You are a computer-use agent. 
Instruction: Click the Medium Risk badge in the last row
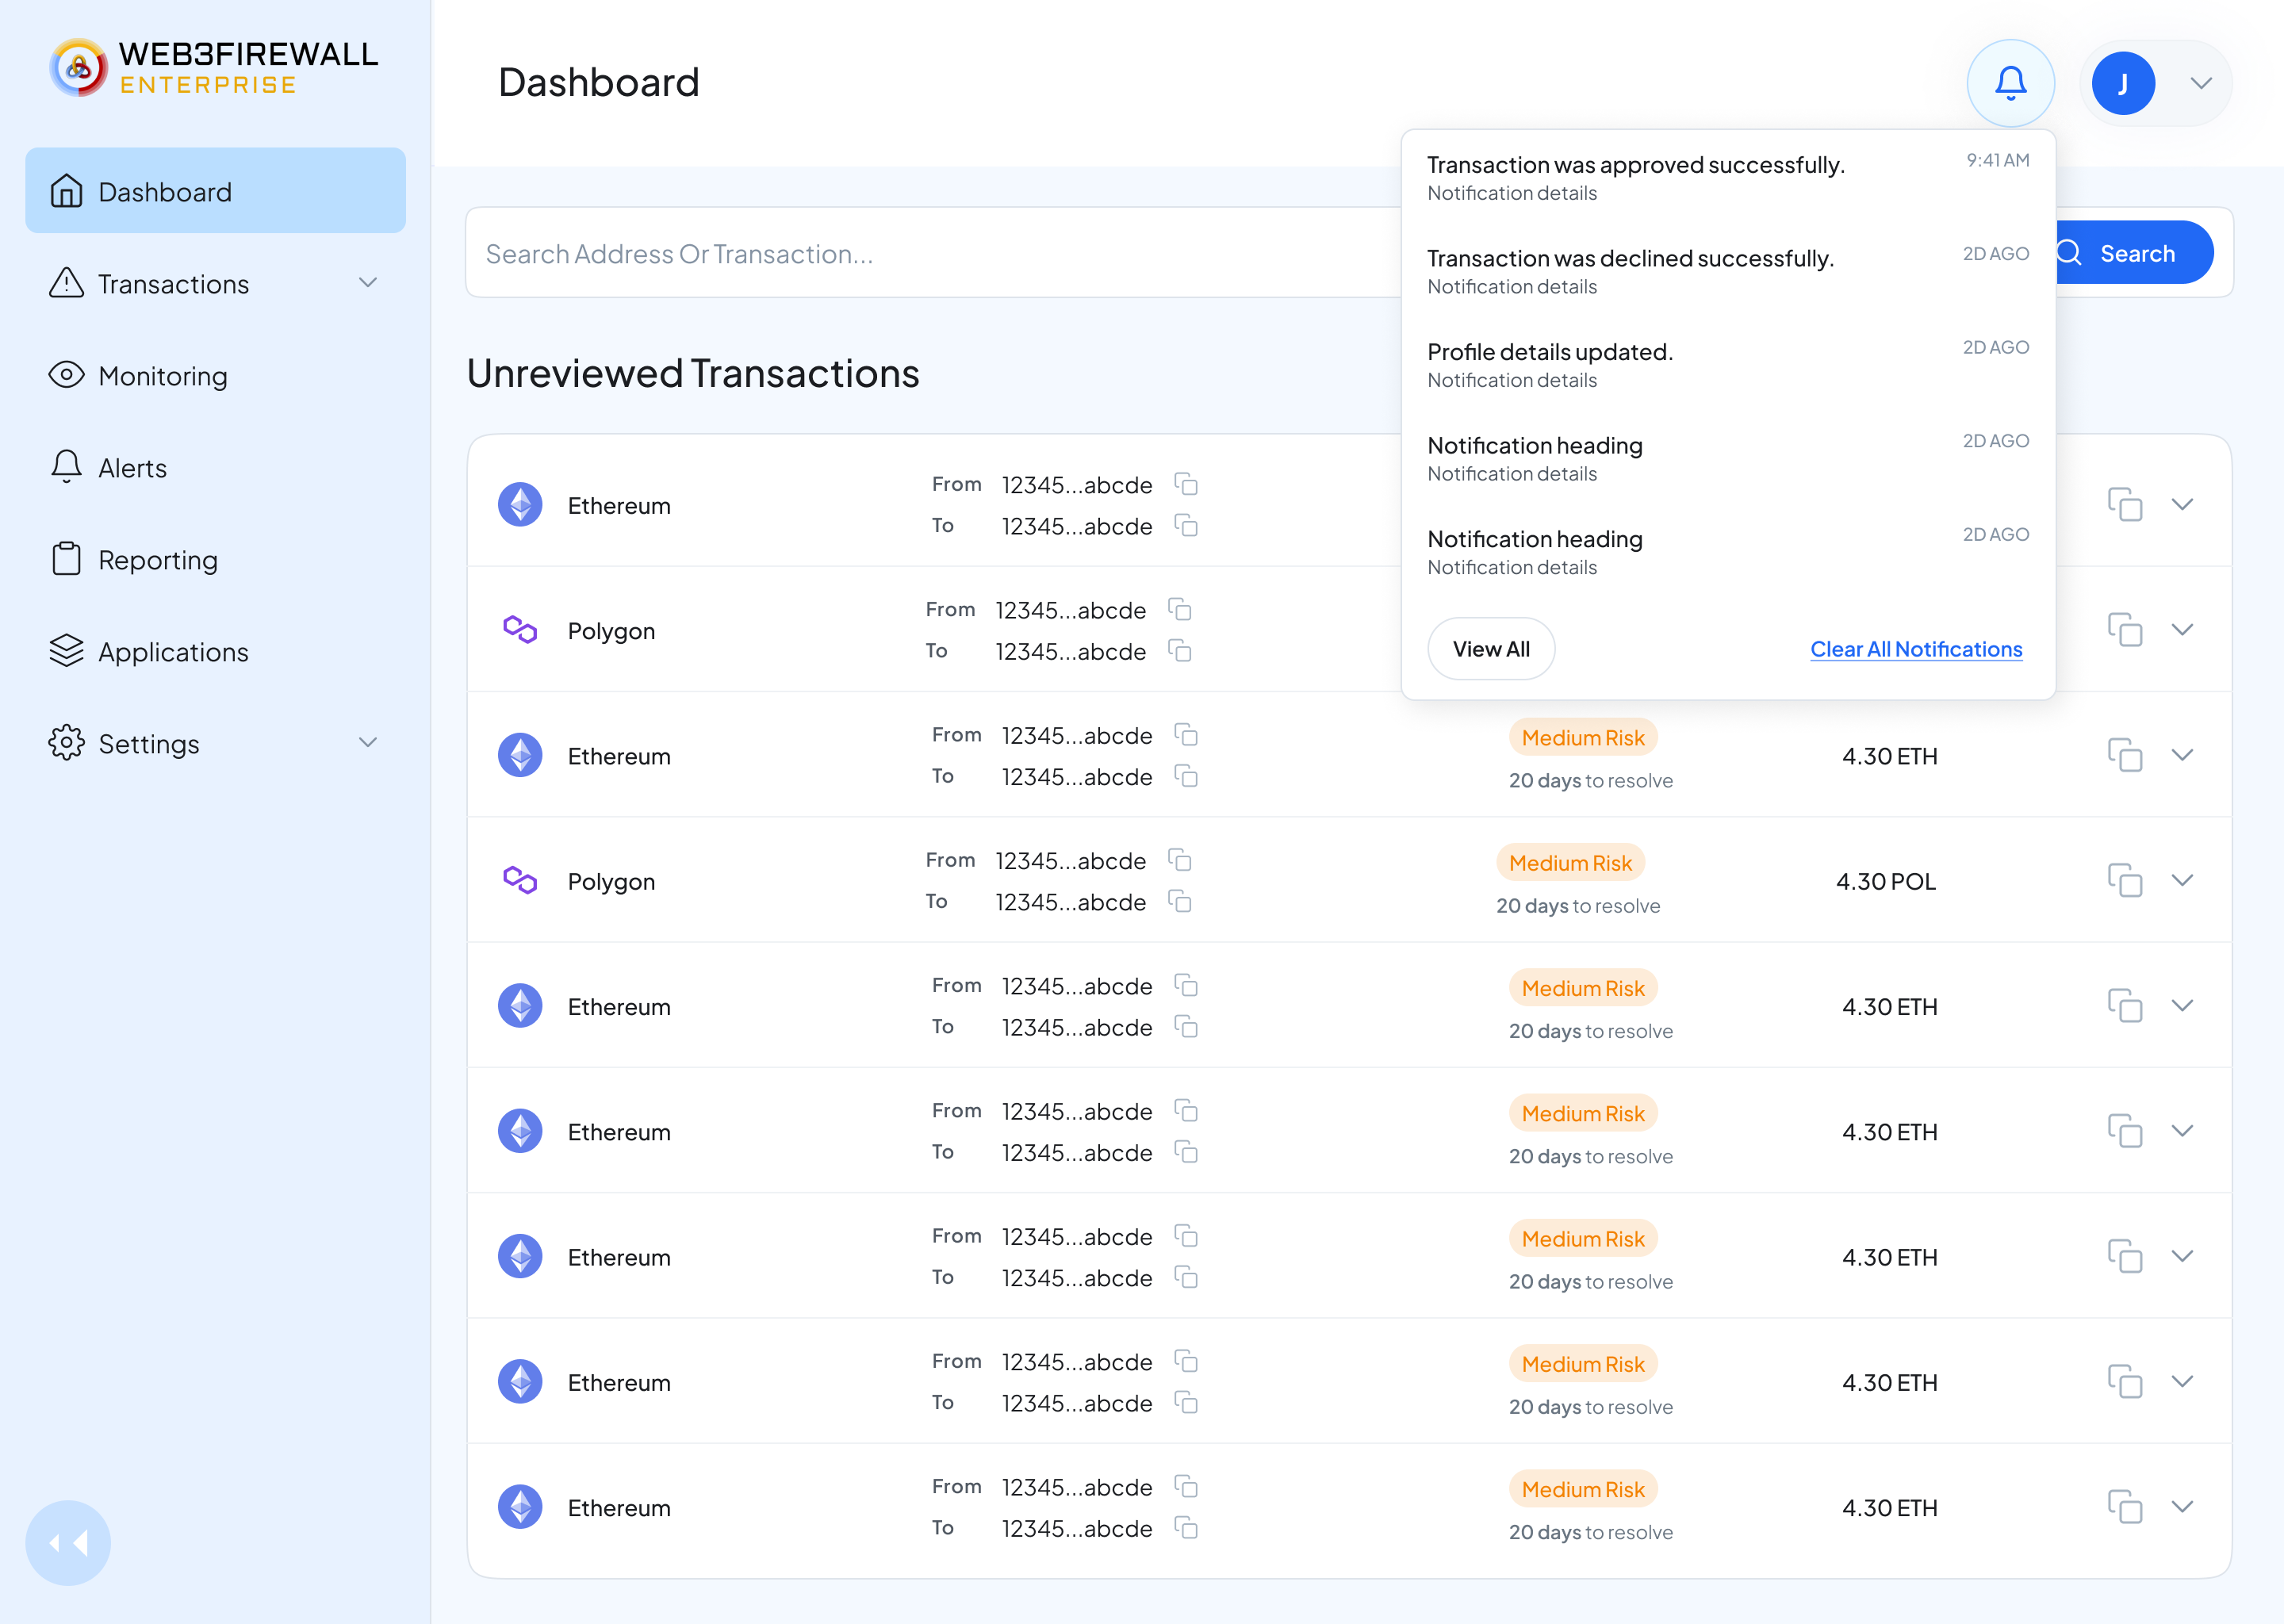(1583, 1489)
